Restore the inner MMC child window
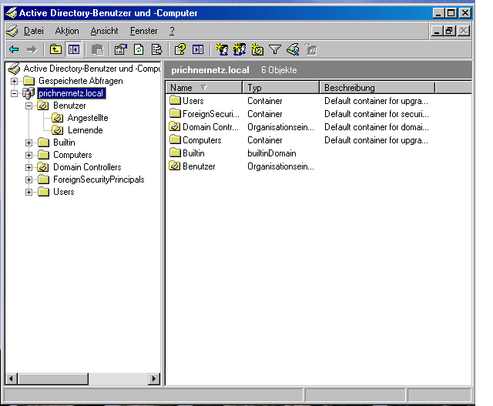 click(450, 31)
